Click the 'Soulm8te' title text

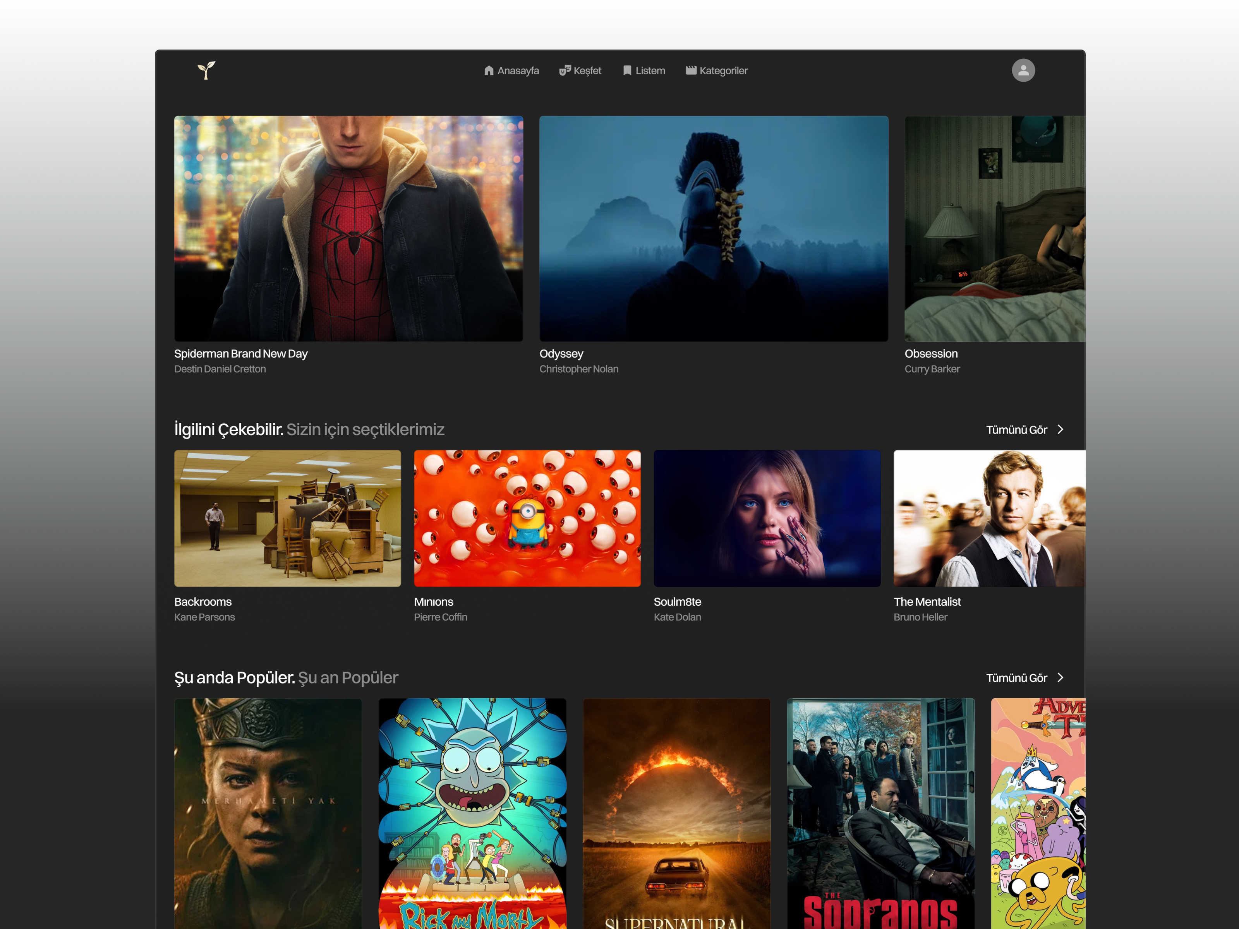click(x=677, y=602)
